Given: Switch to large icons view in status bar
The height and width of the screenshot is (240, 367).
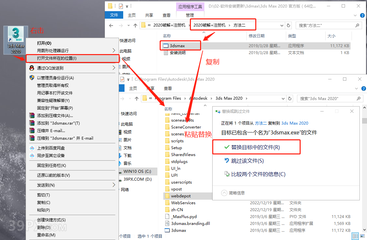Looking at the screenshot, I should point(362,236).
